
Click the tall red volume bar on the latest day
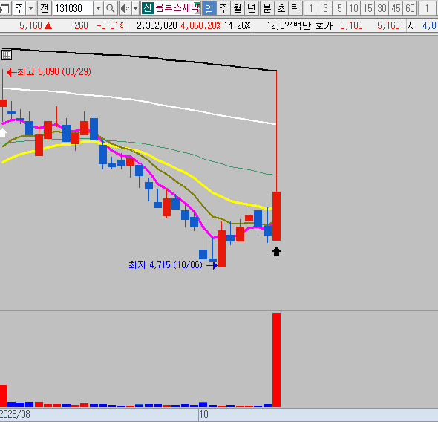click(277, 360)
